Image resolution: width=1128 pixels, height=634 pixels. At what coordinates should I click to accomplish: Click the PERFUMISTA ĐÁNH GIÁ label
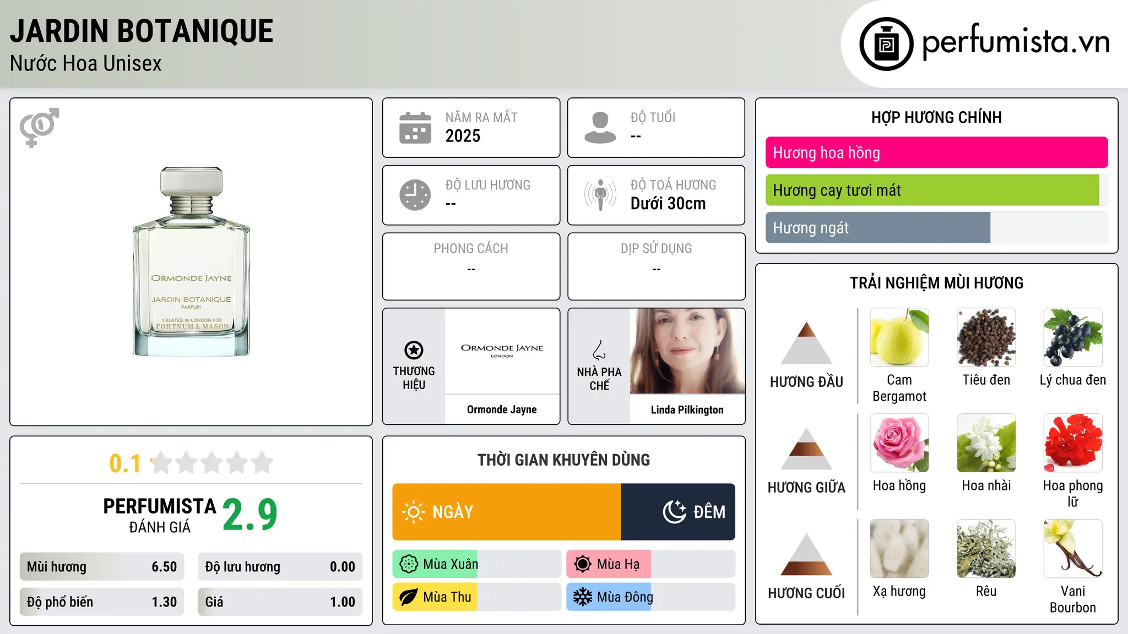(160, 515)
